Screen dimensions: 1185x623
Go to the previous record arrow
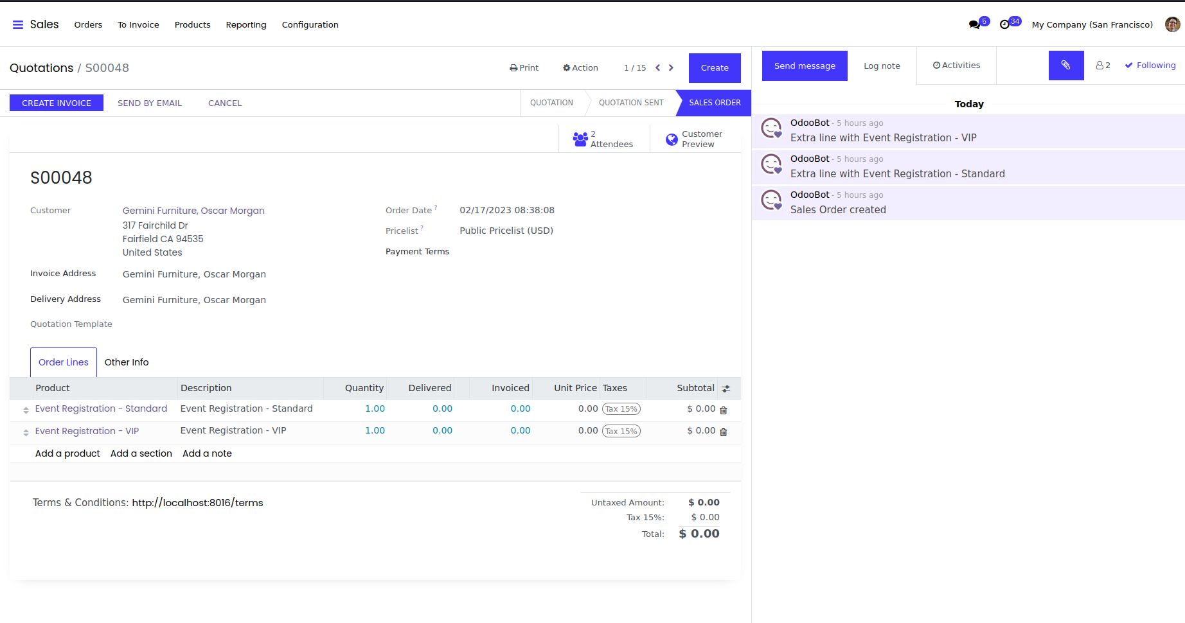pyautogui.click(x=657, y=67)
